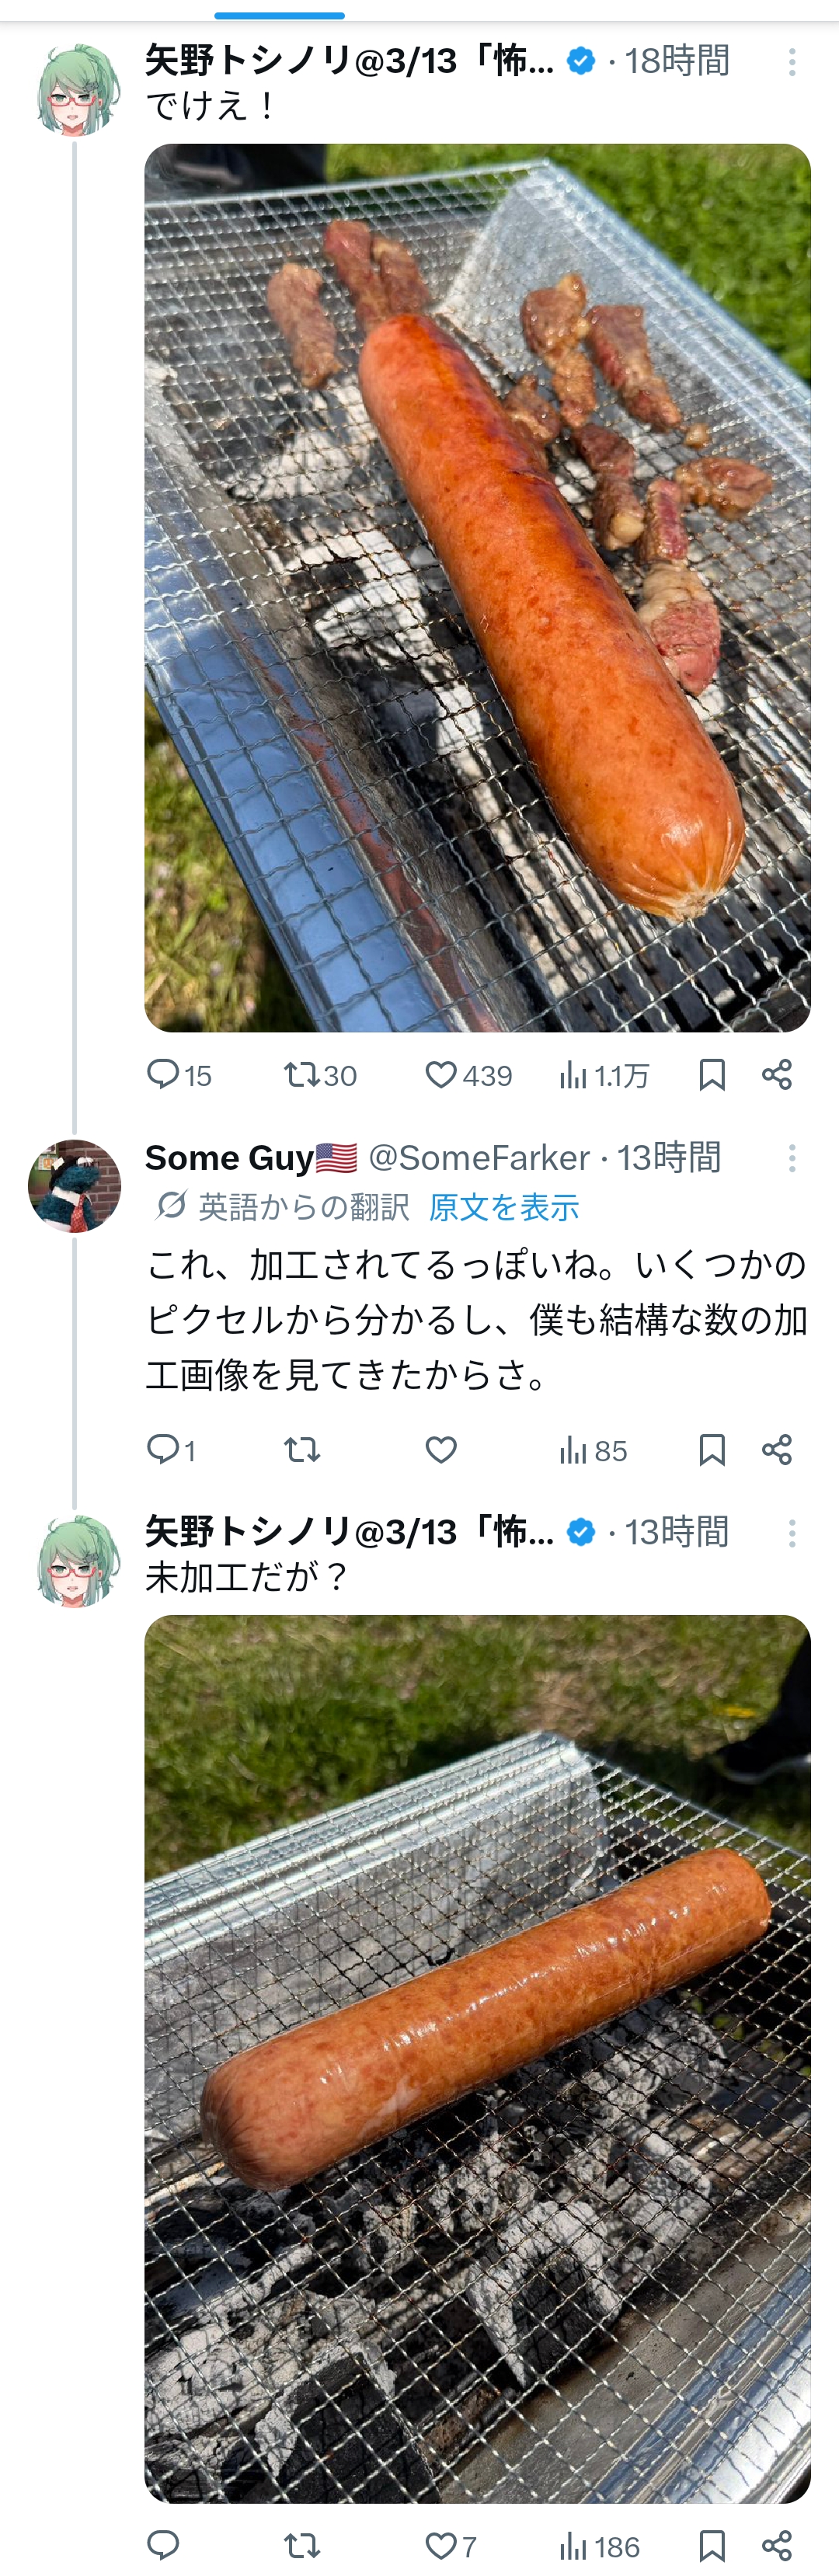
Task: Like Some Guy's translated reply
Action: tap(441, 1449)
